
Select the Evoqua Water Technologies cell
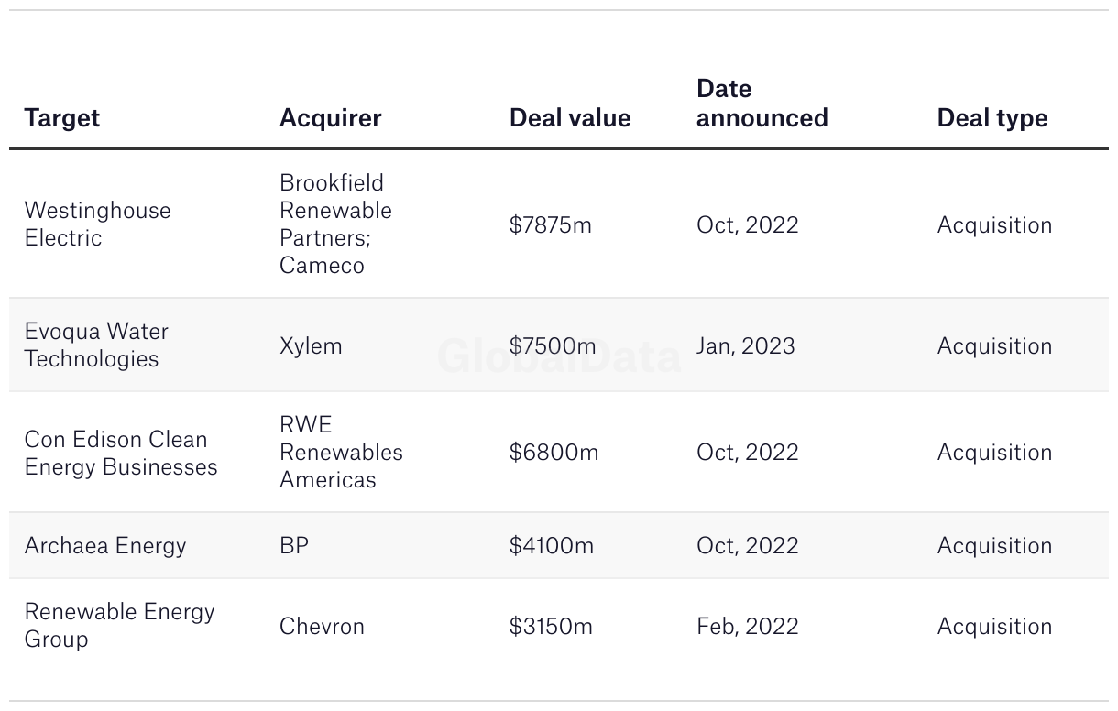pyautogui.click(x=96, y=345)
